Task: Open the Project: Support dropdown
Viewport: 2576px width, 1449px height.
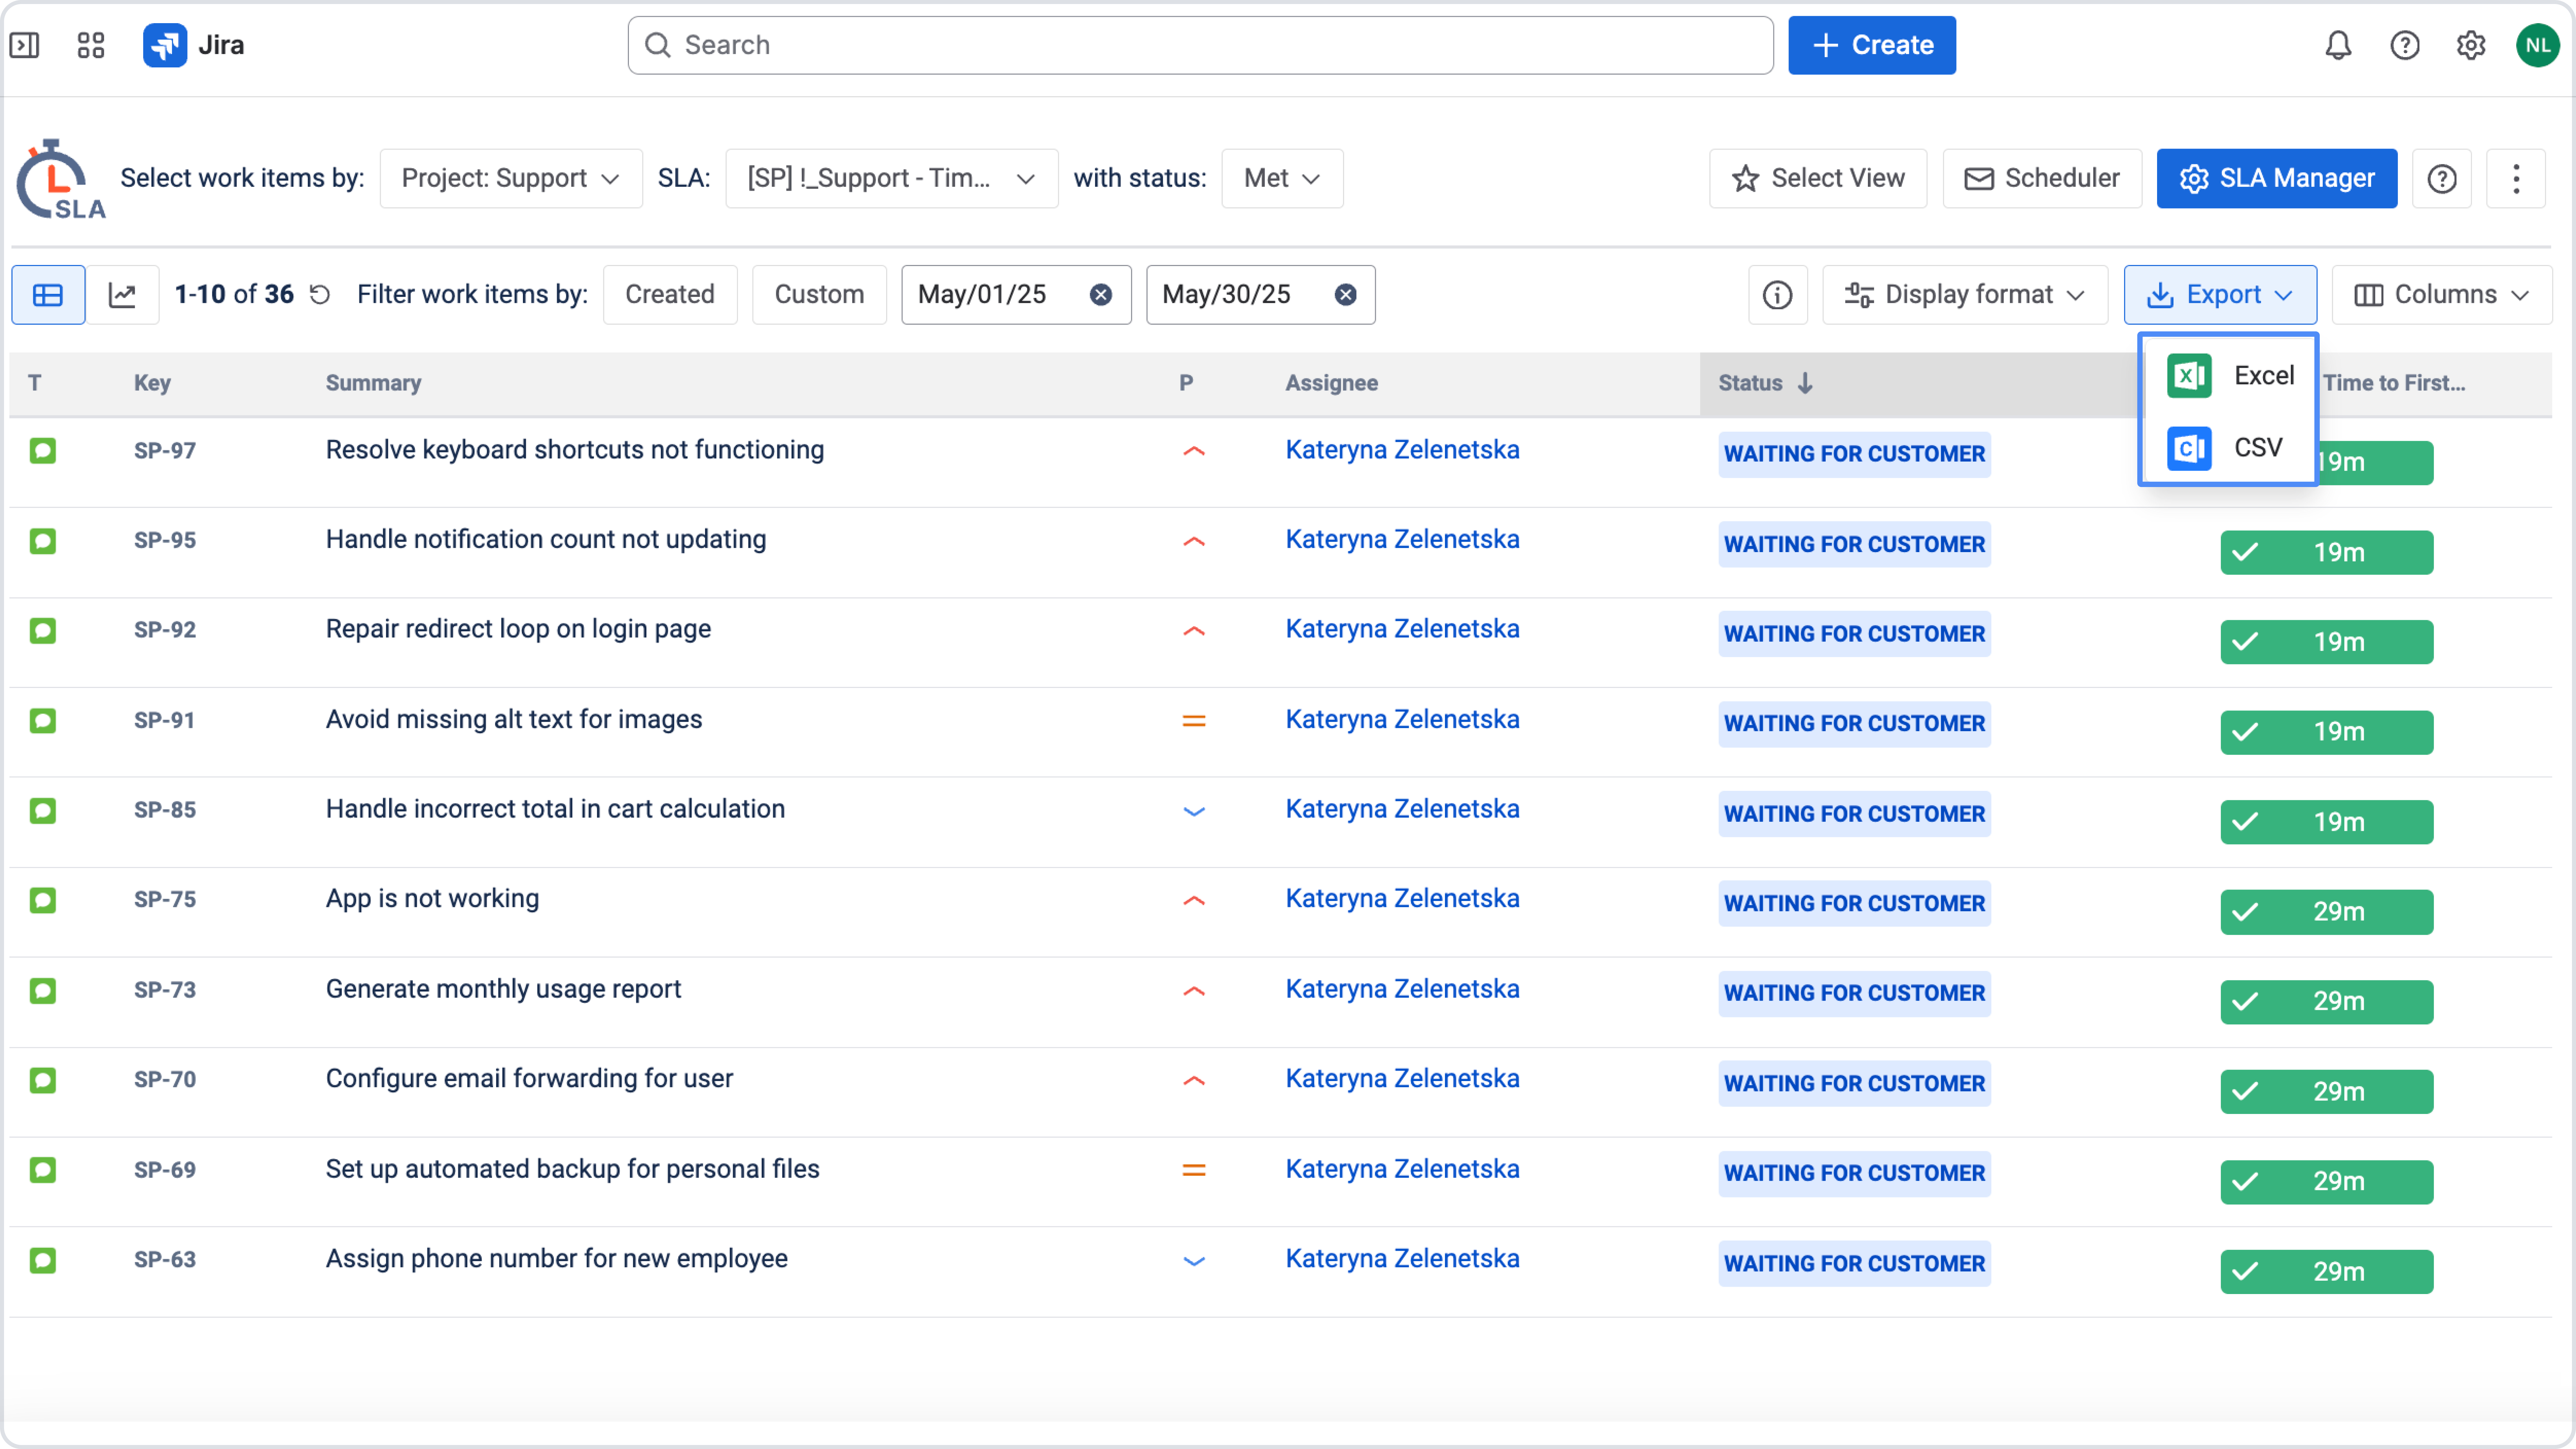Action: [511, 179]
